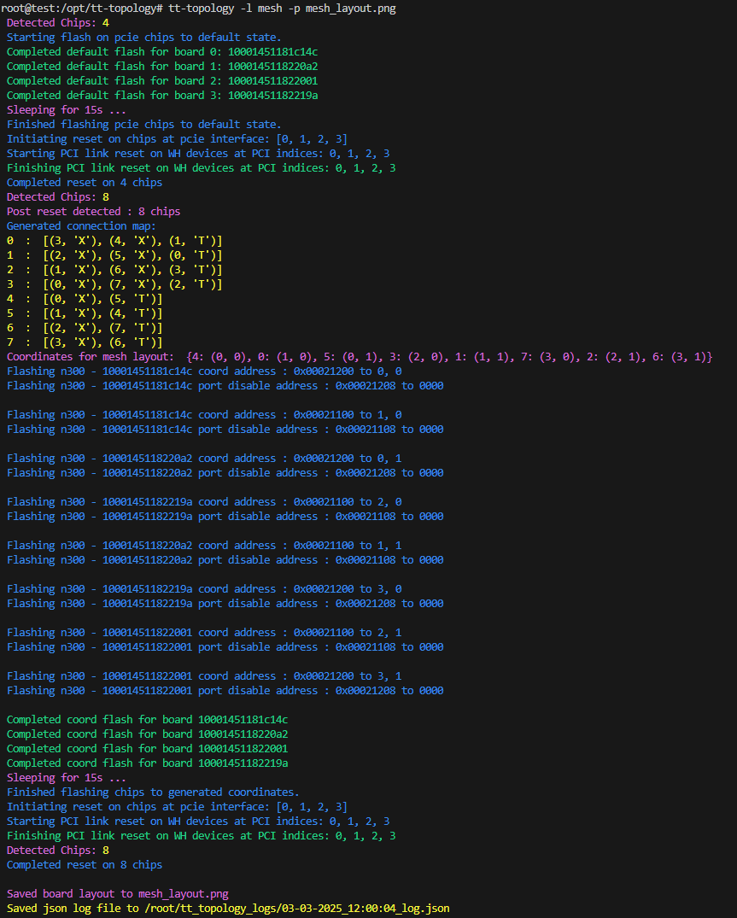The height and width of the screenshot is (918, 737).
Task: Select coord flash completed for board 10001451181c14c
Action: click(x=147, y=720)
